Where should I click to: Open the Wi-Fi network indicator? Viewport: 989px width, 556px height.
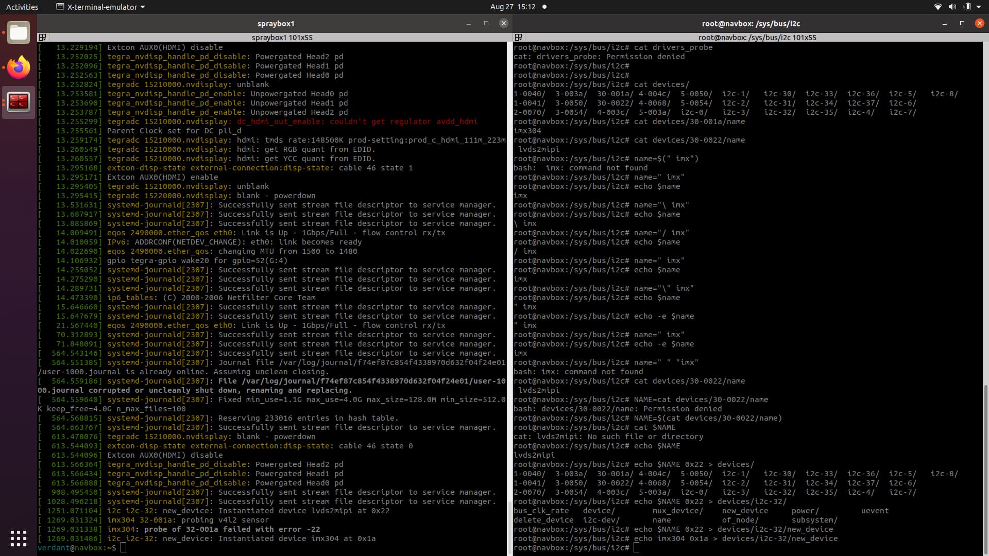(x=937, y=7)
